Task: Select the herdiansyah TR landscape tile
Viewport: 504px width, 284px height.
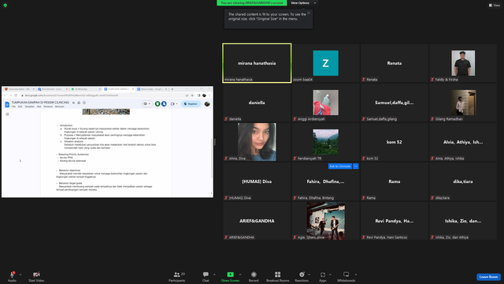Action: (325, 142)
